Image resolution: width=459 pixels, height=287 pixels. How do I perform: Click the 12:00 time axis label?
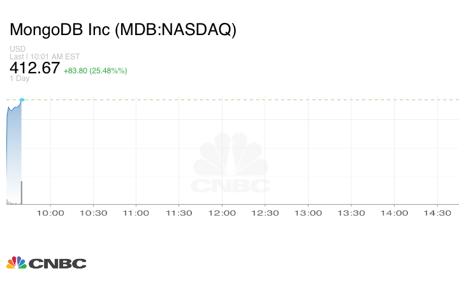222,212
